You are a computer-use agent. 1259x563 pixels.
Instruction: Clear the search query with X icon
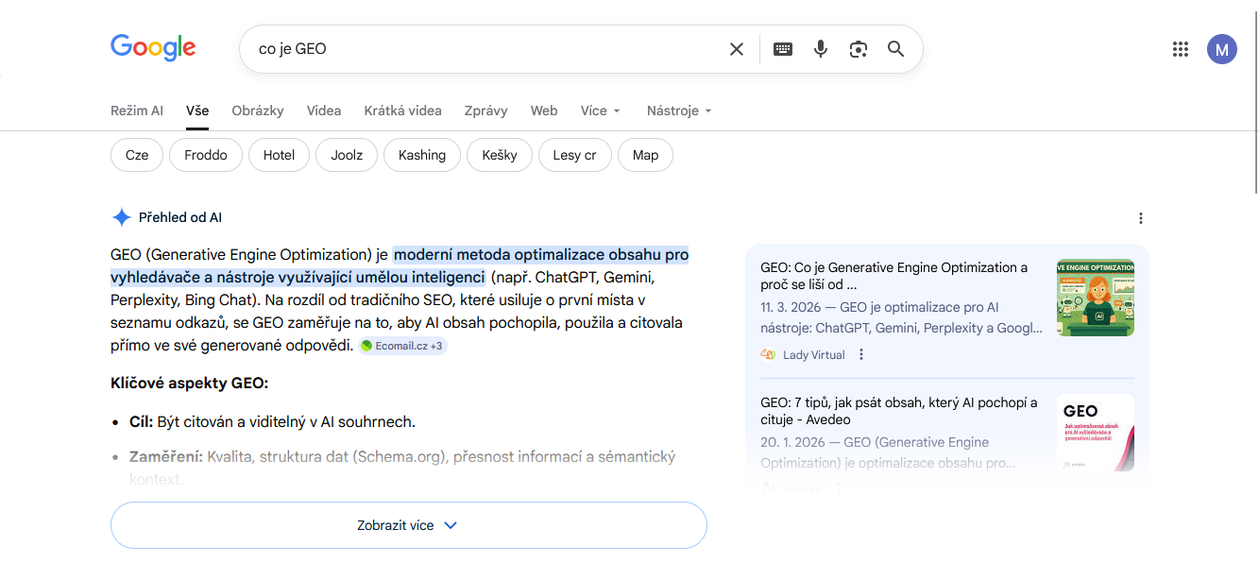(x=737, y=49)
